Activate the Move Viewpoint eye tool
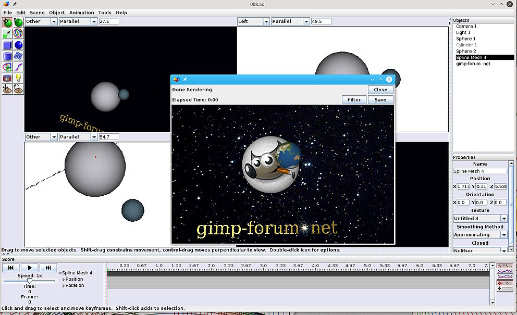 tap(7, 90)
